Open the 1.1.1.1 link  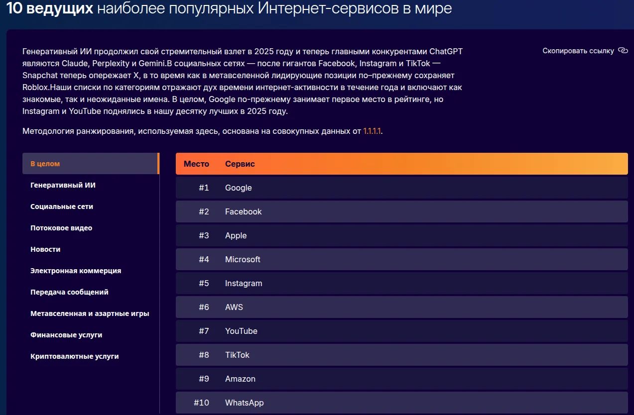coord(373,131)
